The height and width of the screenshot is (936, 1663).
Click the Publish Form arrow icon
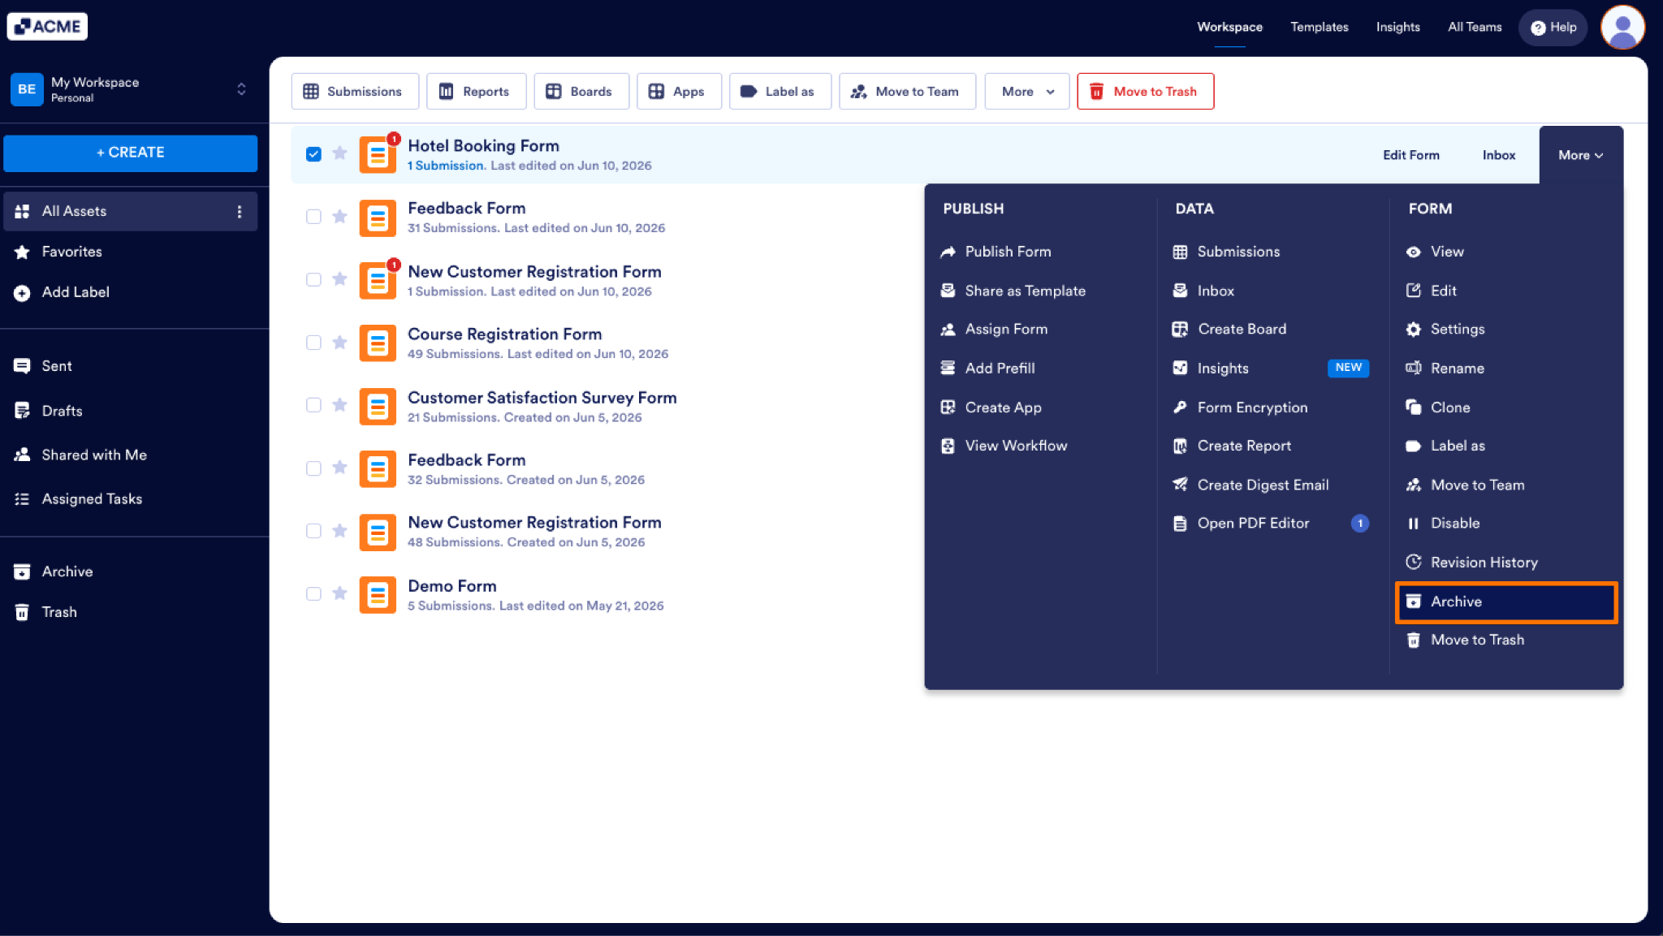[948, 252]
